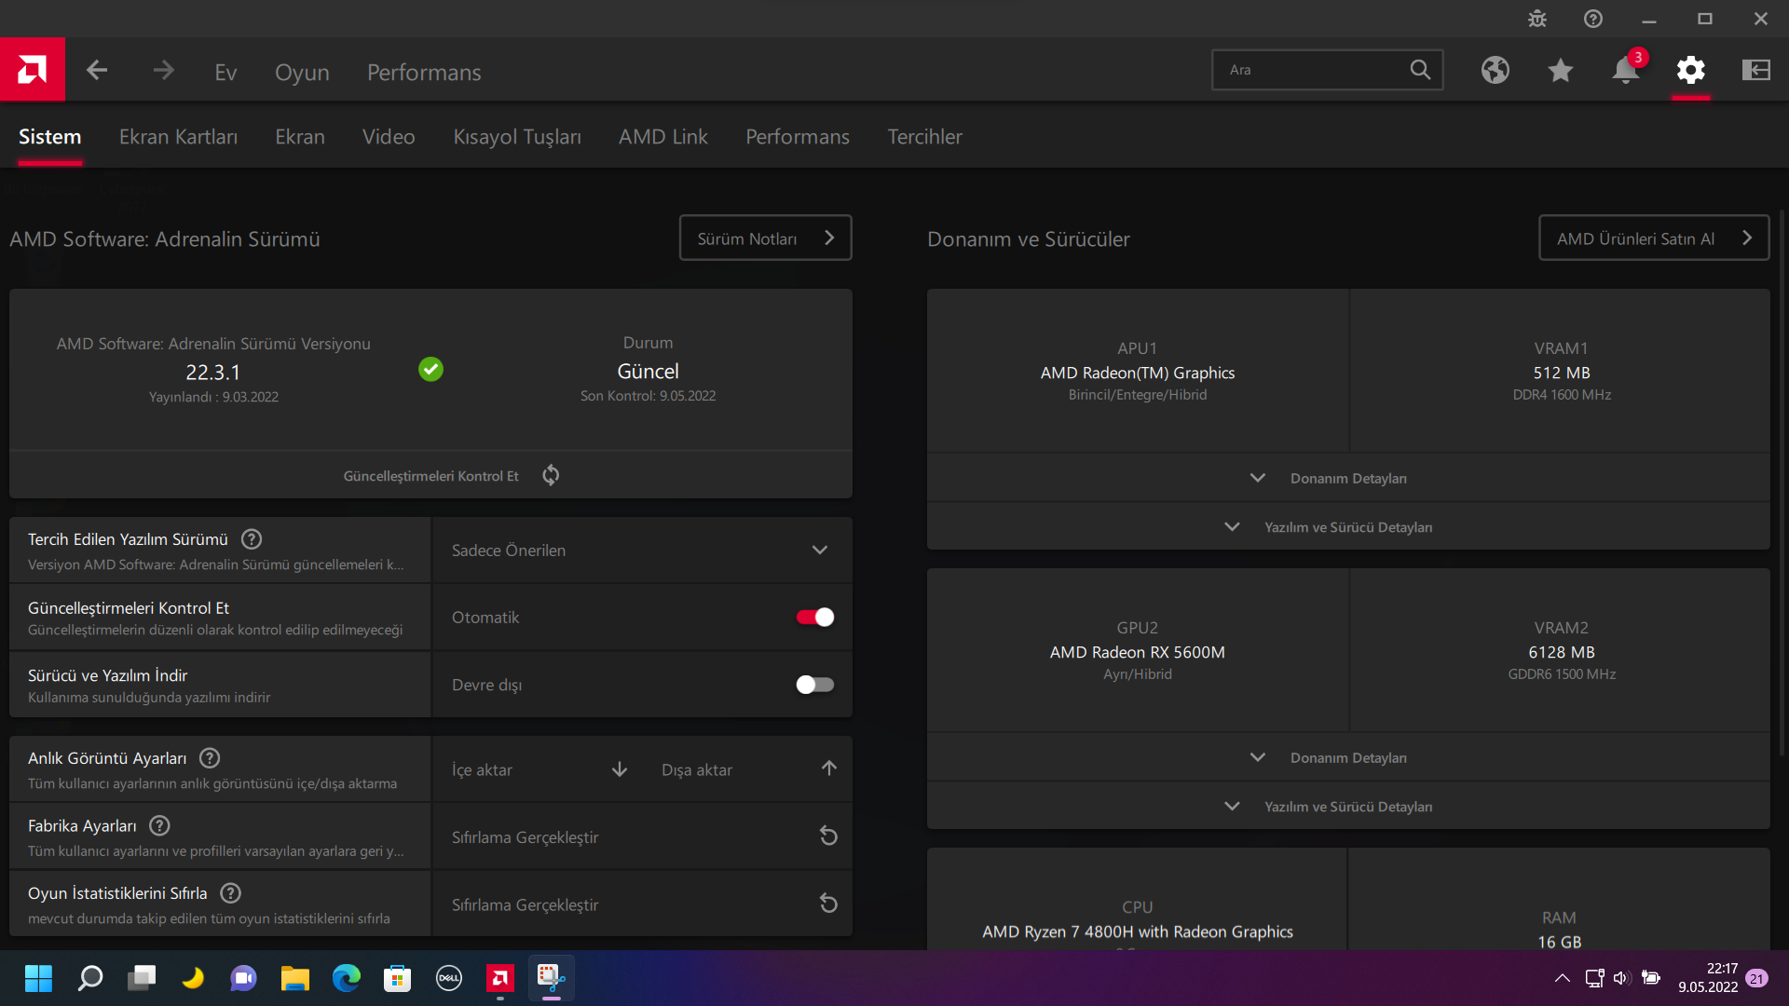The width and height of the screenshot is (1789, 1006).
Task: Click the back arrow navigation icon
Action: (97, 71)
